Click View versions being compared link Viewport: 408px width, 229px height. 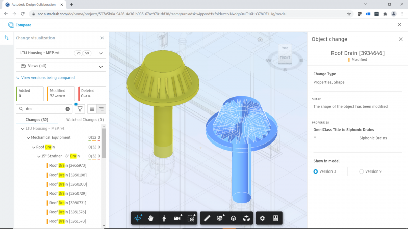[x=48, y=78]
